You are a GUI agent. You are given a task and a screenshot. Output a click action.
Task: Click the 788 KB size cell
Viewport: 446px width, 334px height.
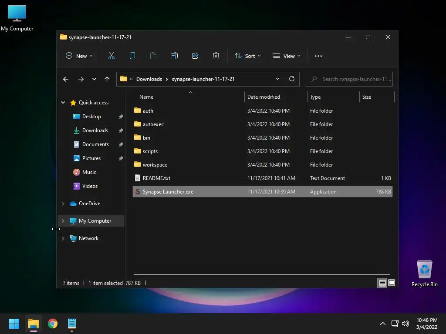[x=383, y=192]
